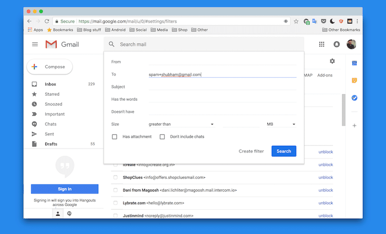Open Google Tasks side panel icon
The width and height of the screenshot is (386, 234).
click(354, 98)
